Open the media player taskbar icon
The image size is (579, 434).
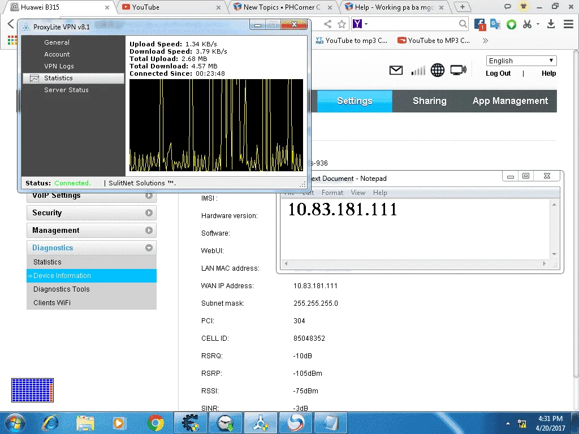click(119, 423)
